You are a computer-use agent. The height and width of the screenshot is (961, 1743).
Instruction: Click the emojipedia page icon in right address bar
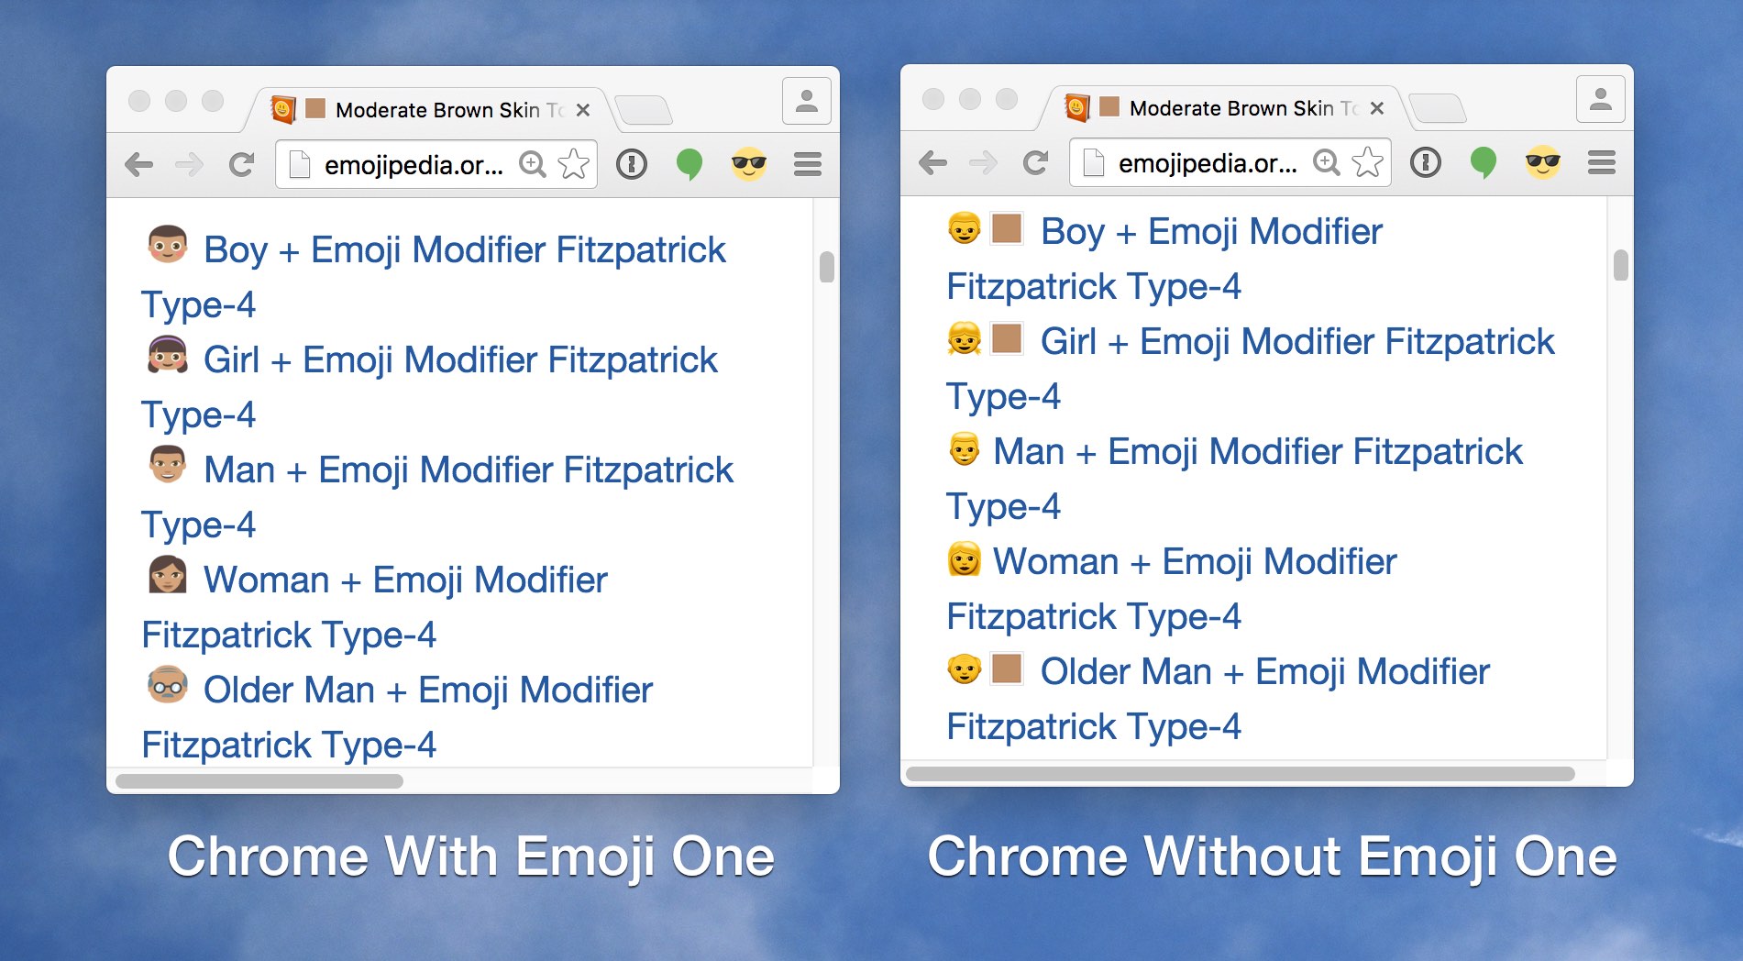[1094, 163]
